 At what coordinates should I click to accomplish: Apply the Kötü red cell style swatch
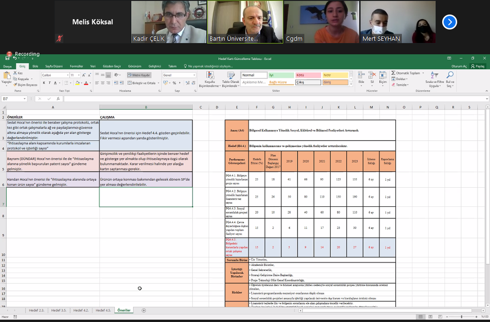(308, 75)
